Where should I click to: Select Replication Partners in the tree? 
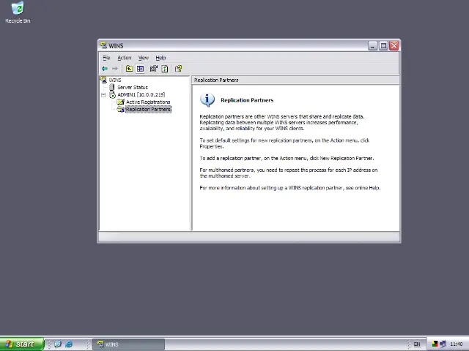point(148,110)
